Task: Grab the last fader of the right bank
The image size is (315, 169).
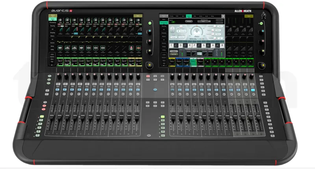Action: [258, 116]
